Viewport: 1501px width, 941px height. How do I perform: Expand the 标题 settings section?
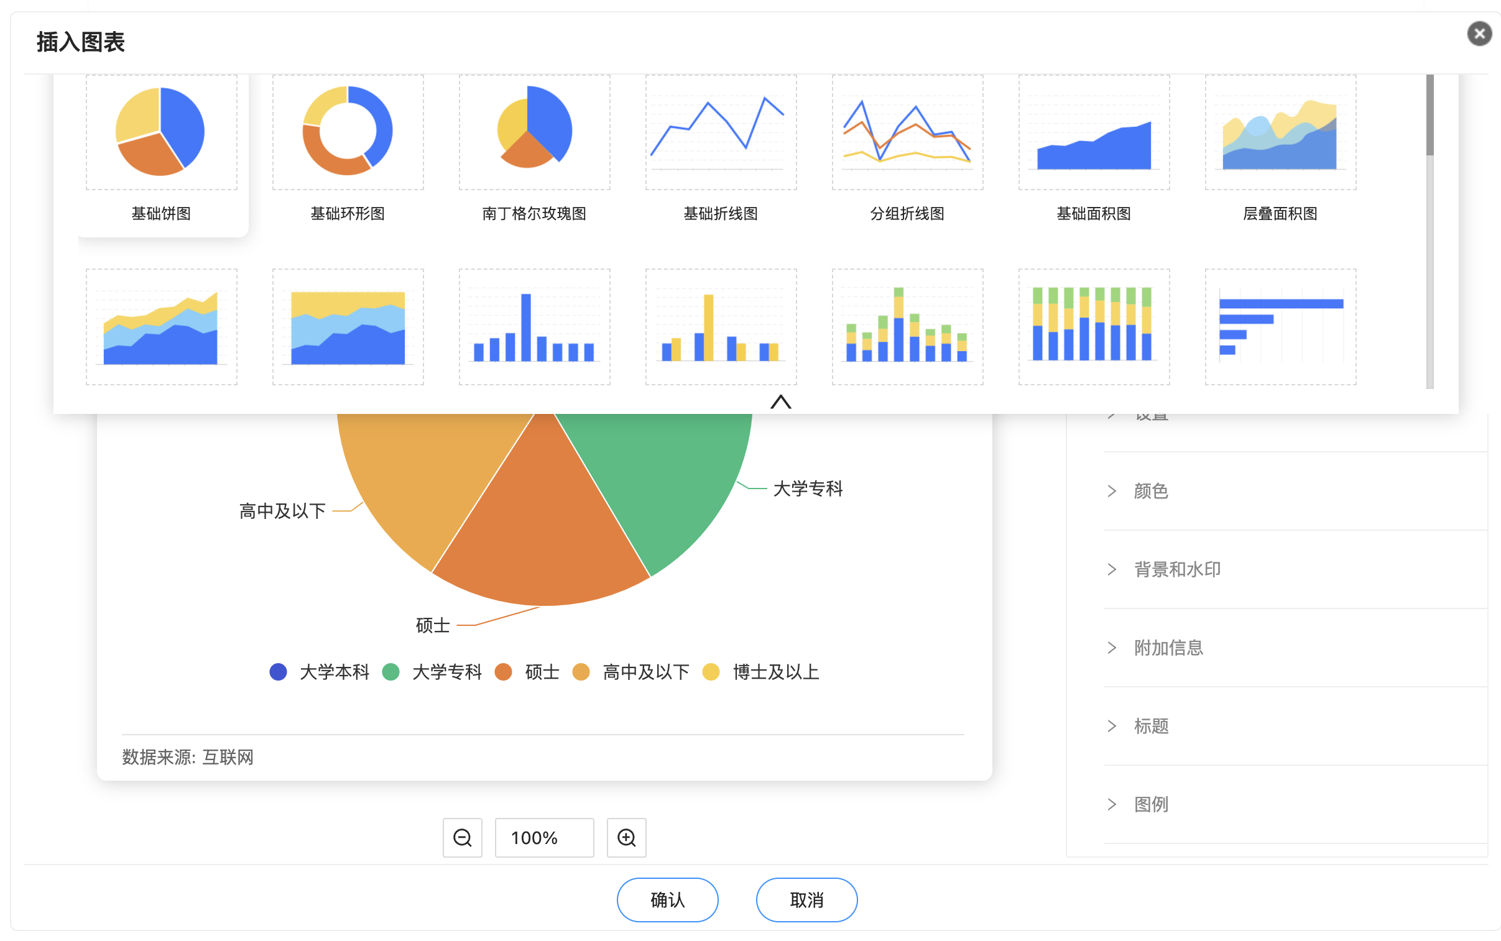pyautogui.click(x=1296, y=727)
